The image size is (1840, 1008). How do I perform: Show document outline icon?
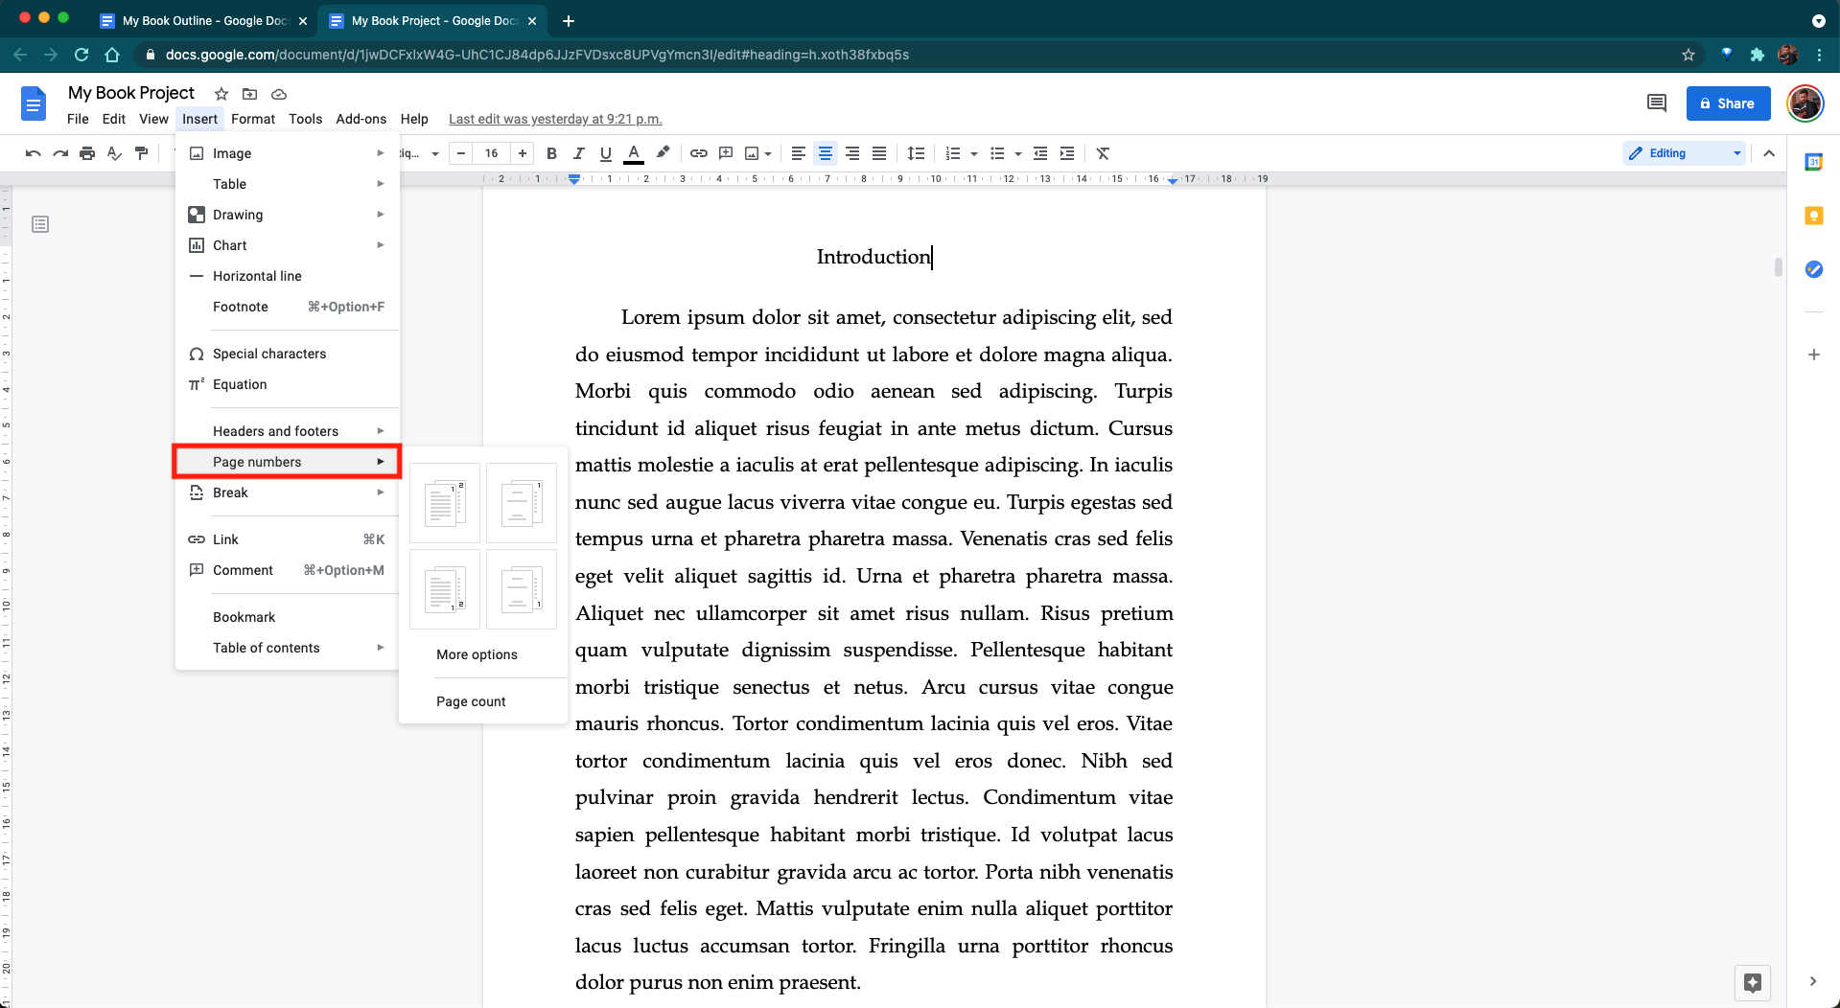[40, 224]
